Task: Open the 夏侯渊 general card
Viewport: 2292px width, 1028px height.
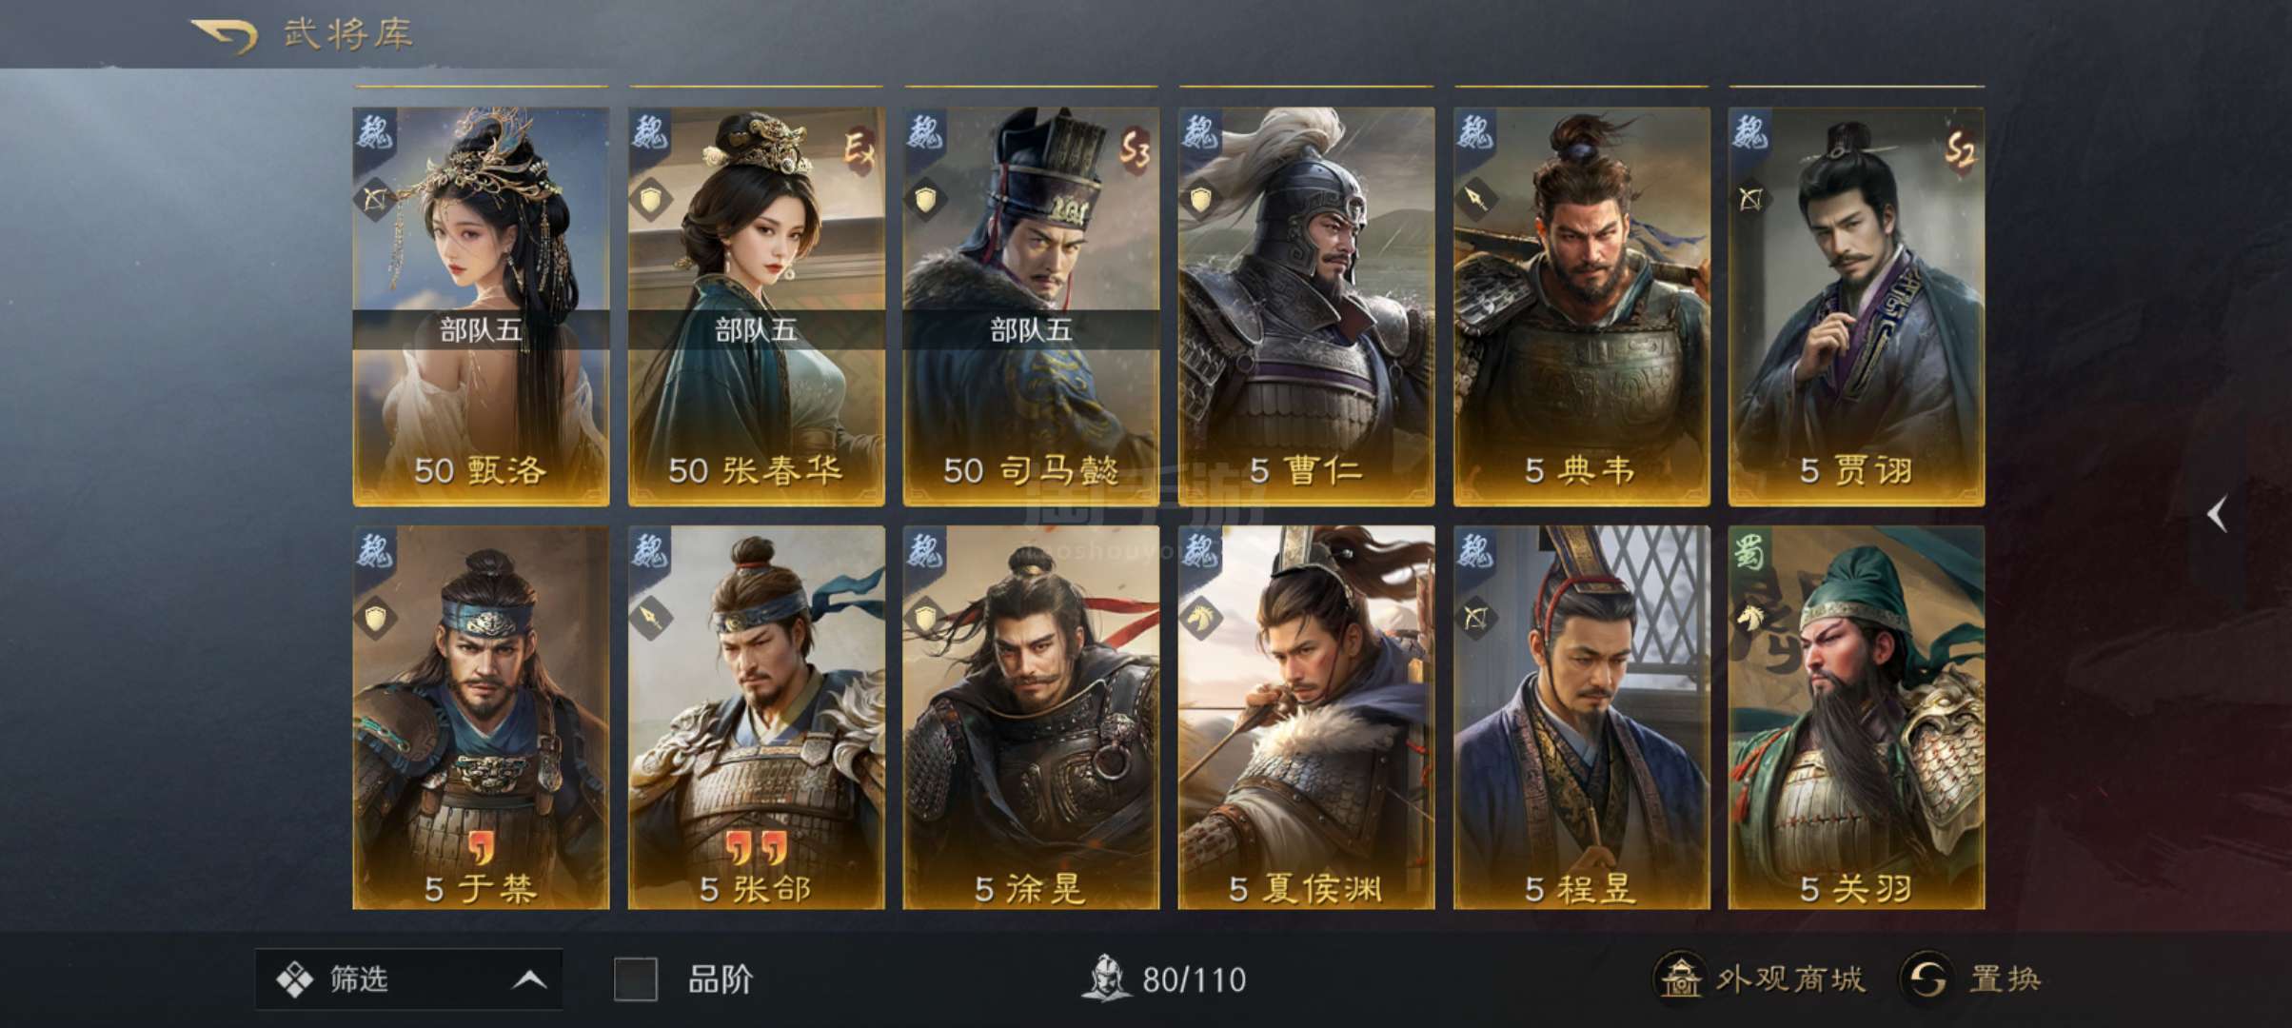Action: click(1306, 718)
